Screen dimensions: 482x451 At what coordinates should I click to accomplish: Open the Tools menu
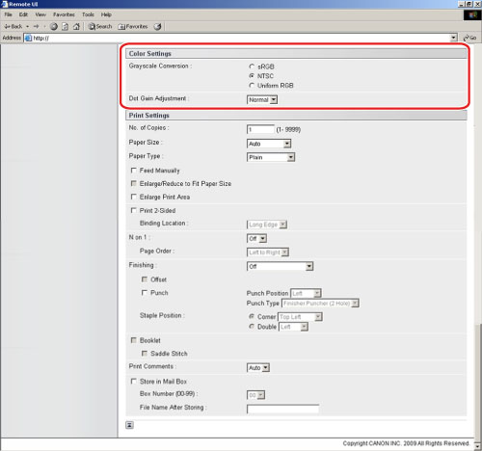click(x=88, y=14)
